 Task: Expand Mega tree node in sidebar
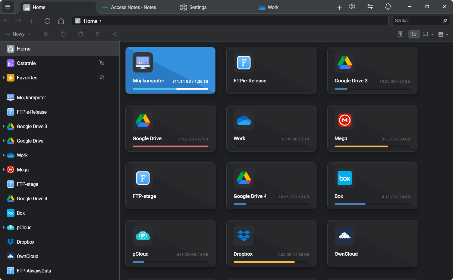pos(4,170)
